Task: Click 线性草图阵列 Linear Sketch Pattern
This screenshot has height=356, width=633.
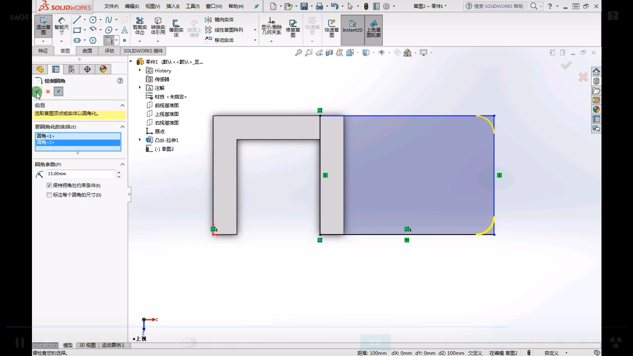Action: click(224, 30)
